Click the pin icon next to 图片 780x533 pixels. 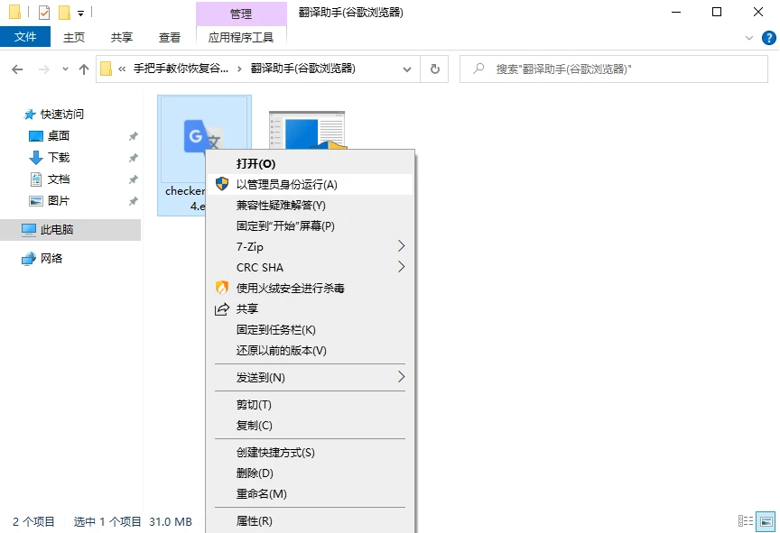click(x=133, y=201)
